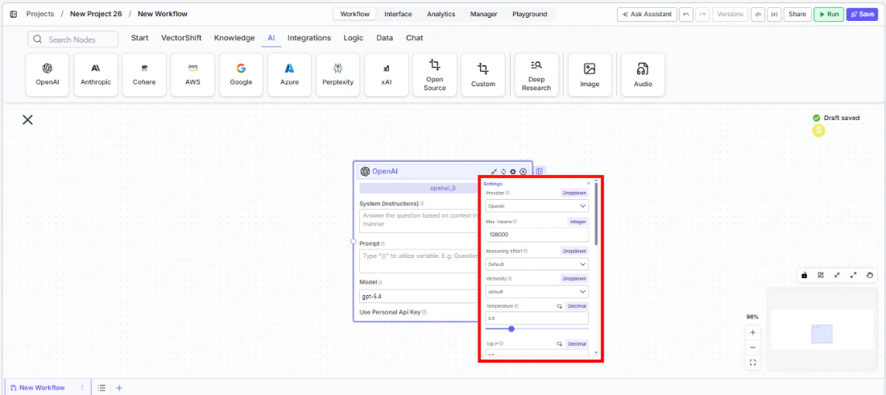Zoom in with the plus button
Viewport: 886px width, 395px height.
(752, 332)
